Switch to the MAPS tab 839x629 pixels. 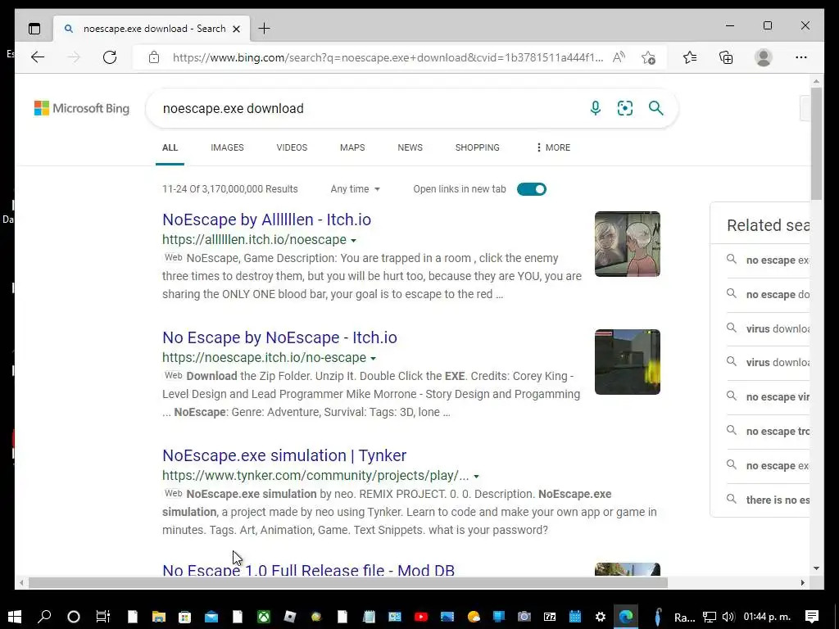(352, 147)
